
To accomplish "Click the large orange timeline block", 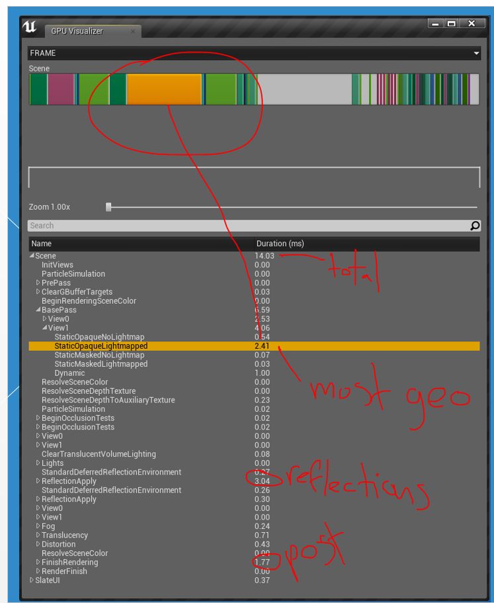I will [164, 89].
